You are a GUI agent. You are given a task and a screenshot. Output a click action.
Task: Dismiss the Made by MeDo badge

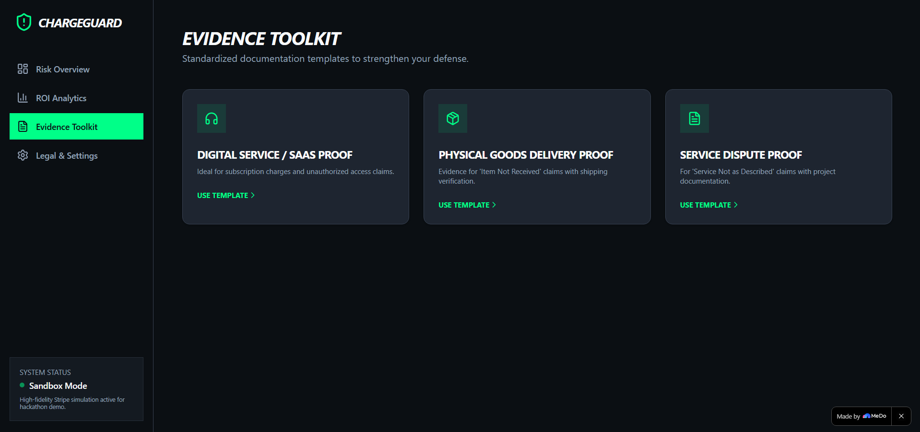[x=901, y=416]
